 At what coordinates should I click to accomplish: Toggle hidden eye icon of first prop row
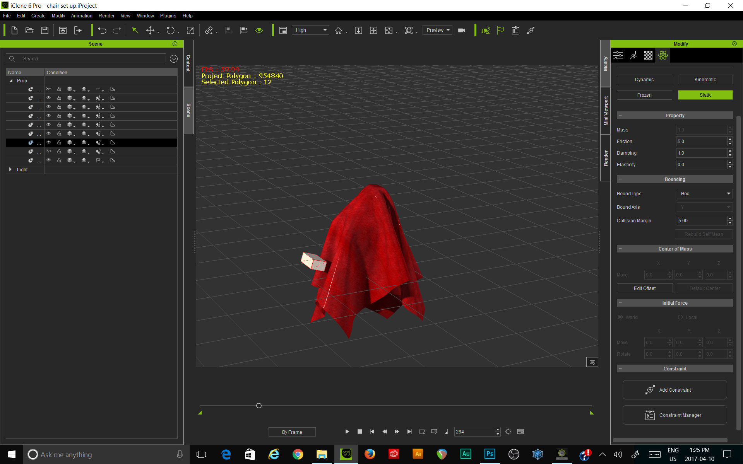point(49,89)
